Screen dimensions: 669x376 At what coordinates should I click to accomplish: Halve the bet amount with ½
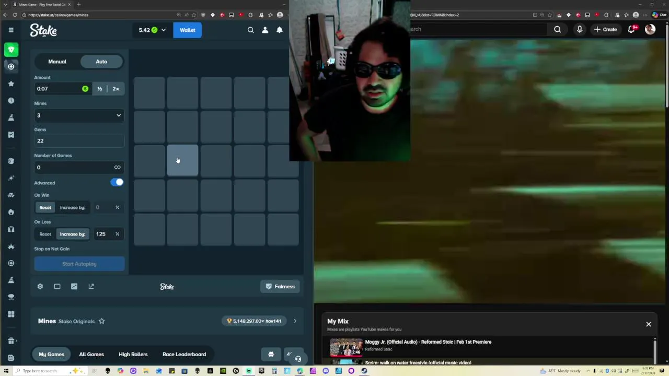(x=100, y=89)
